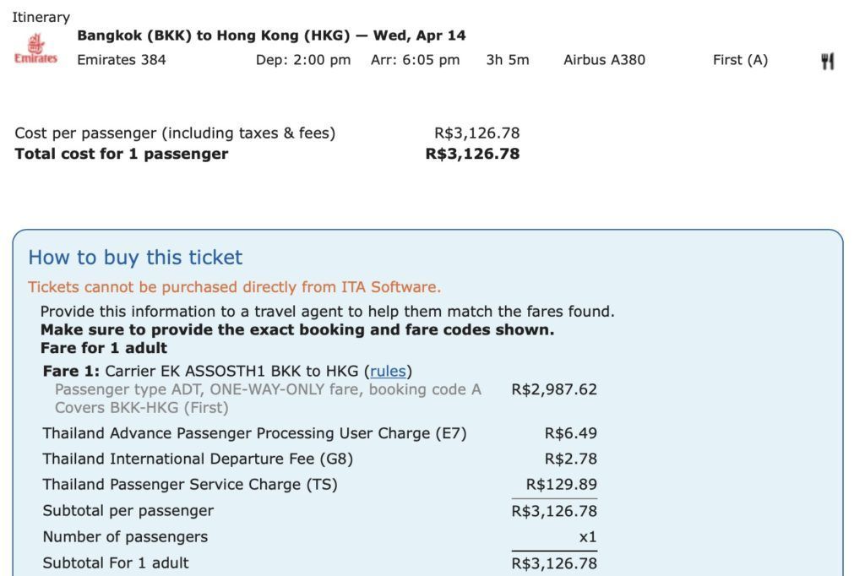Click the Number of passengers x1 value
Image resolution: width=865 pixels, height=576 pixels.
588,537
